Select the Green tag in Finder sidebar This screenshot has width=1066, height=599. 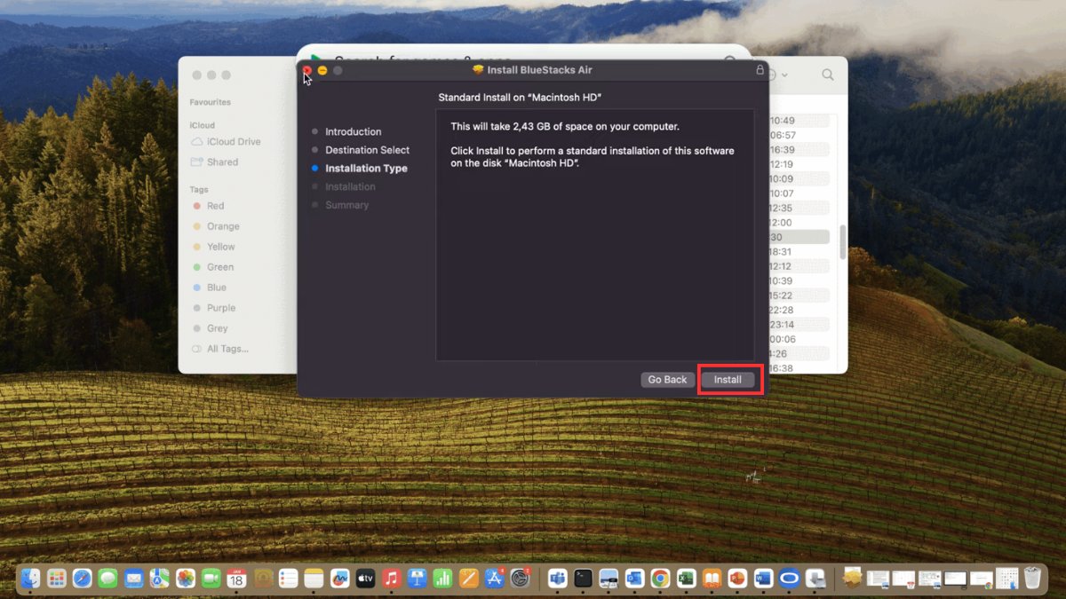tap(213, 267)
